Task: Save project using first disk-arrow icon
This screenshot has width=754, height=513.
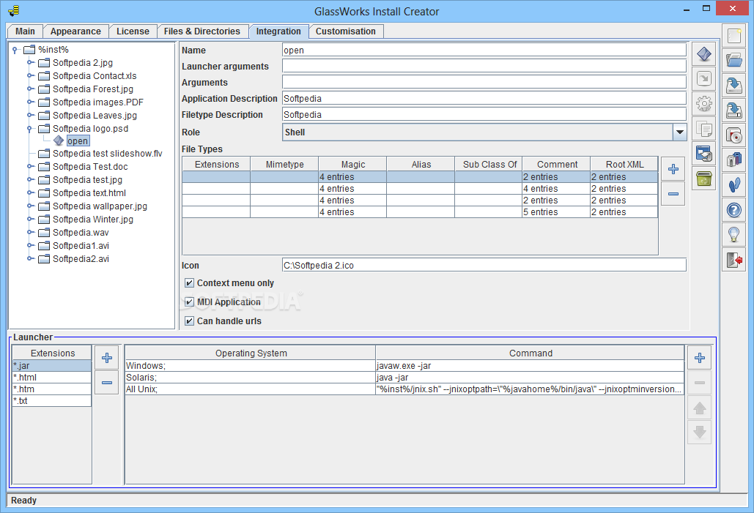Action: point(733,86)
